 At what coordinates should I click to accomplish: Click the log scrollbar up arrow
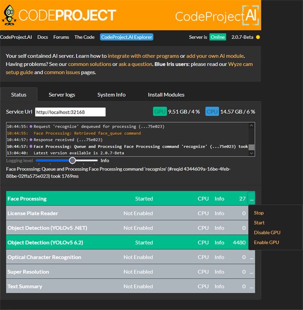(x=251, y=126)
